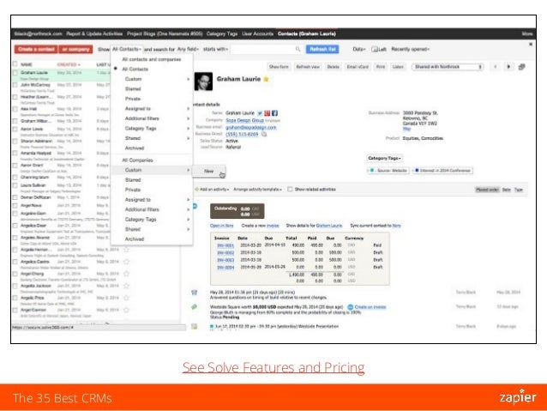547x411 pixels.
Task: Open the Sopa Design Group company link
Action: click(244, 120)
